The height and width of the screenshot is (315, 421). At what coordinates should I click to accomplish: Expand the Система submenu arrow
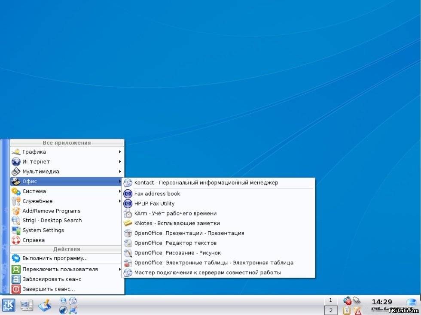tap(120, 191)
